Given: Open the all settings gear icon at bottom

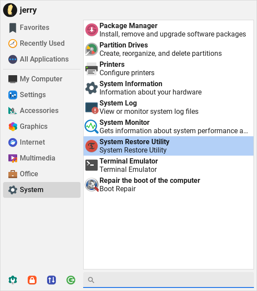Looking at the screenshot, I should [x=13, y=280].
